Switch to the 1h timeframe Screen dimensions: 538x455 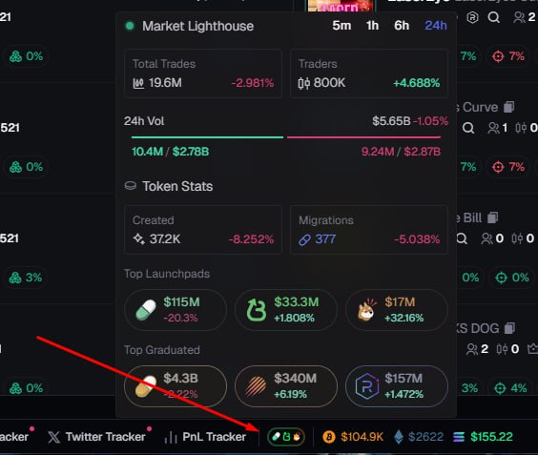tap(372, 26)
